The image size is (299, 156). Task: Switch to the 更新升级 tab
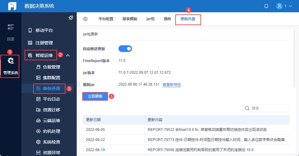(188, 19)
